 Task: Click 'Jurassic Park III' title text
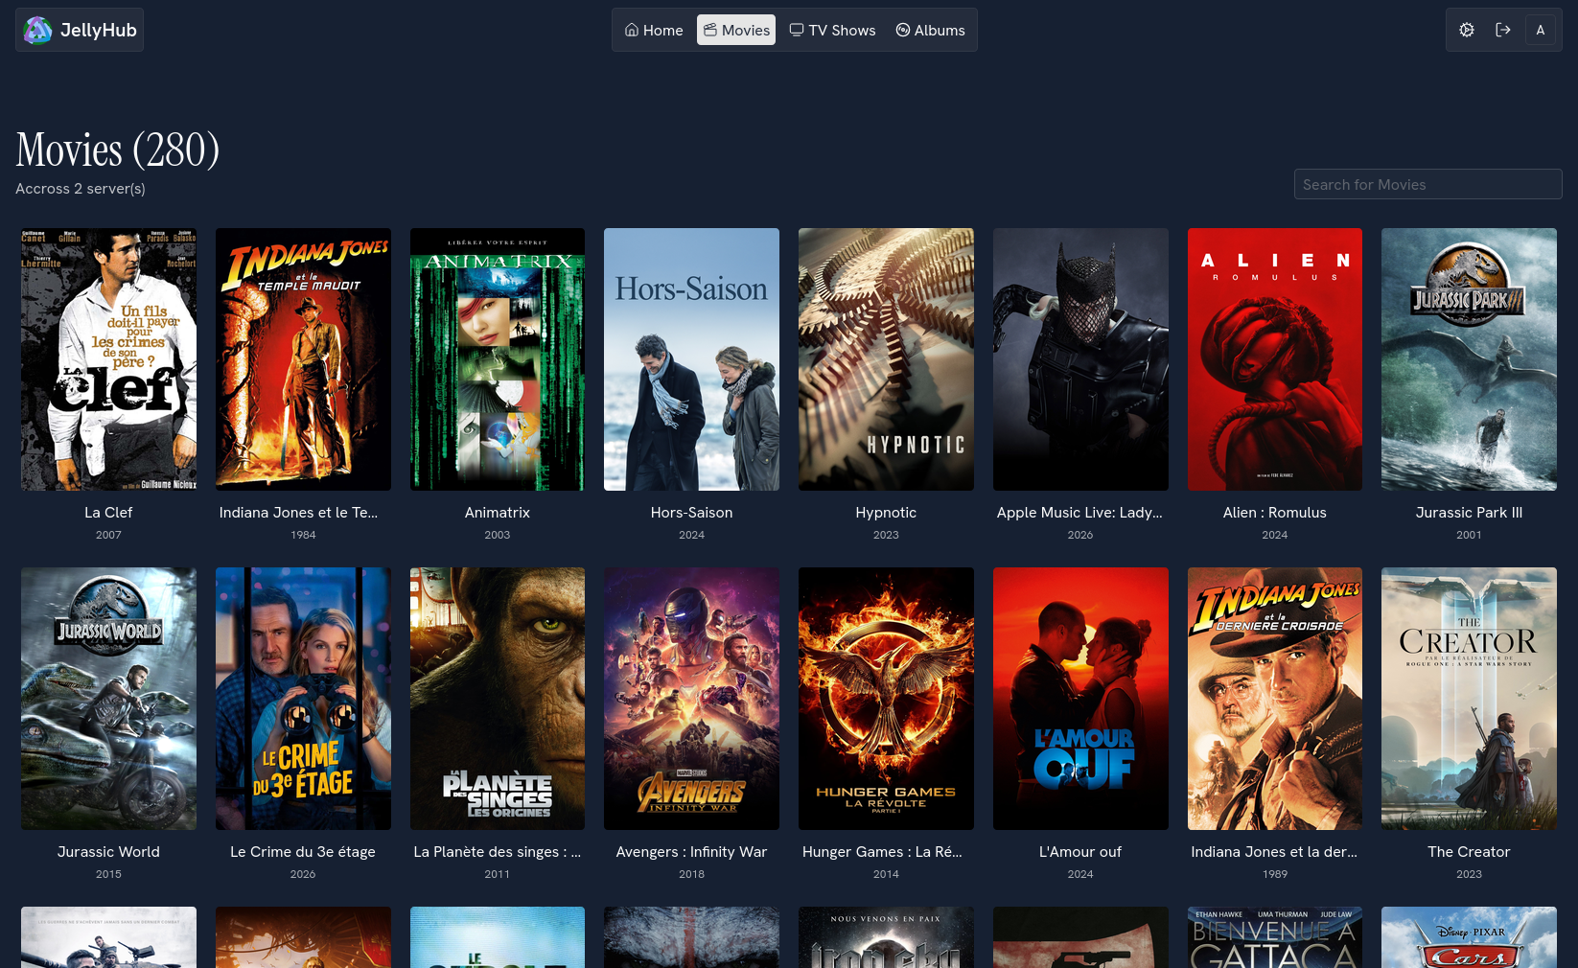point(1469,513)
